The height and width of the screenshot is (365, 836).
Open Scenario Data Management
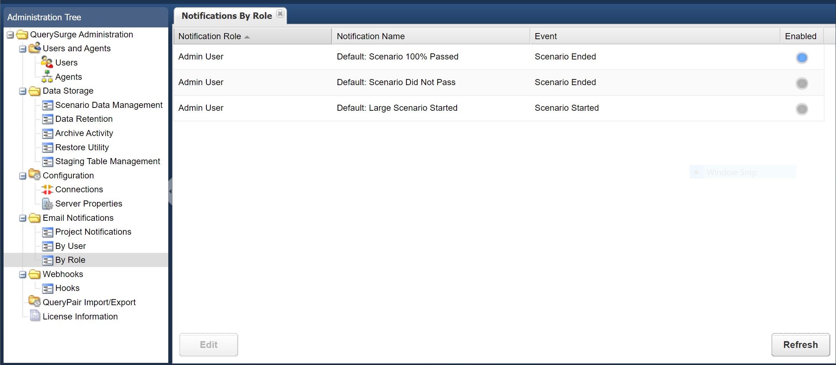click(109, 105)
